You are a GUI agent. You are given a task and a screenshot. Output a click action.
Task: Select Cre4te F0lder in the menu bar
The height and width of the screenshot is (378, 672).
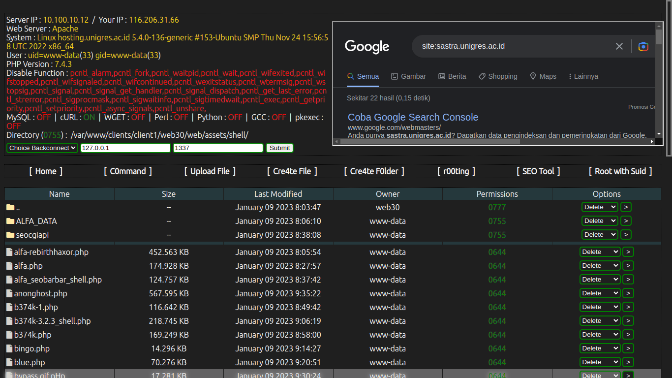point(374,171)
